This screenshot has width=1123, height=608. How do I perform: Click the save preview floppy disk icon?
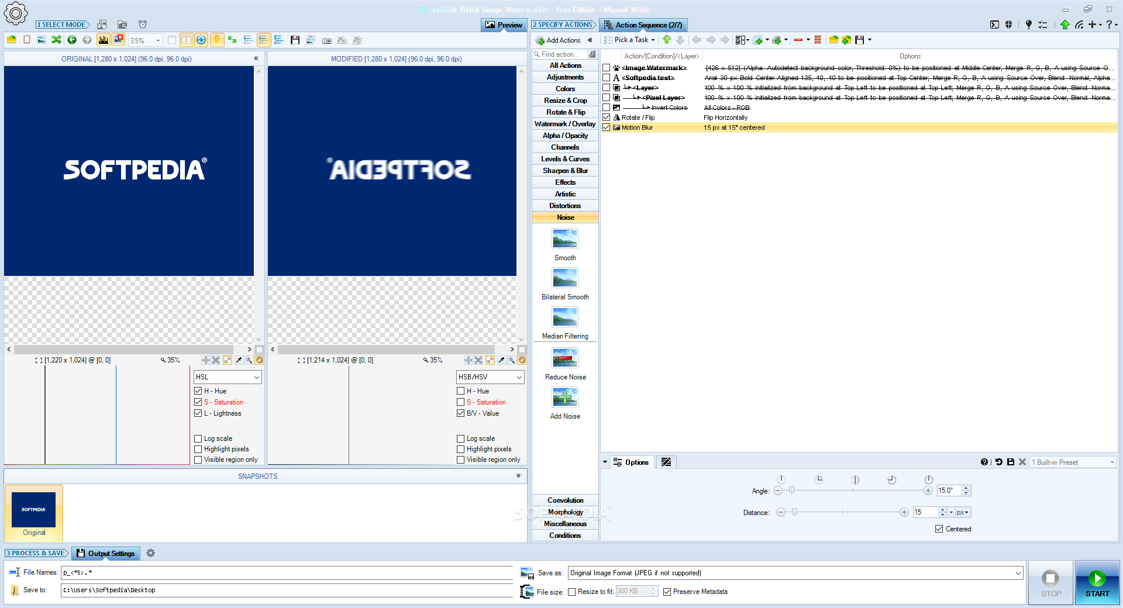[x=295, y=40]
